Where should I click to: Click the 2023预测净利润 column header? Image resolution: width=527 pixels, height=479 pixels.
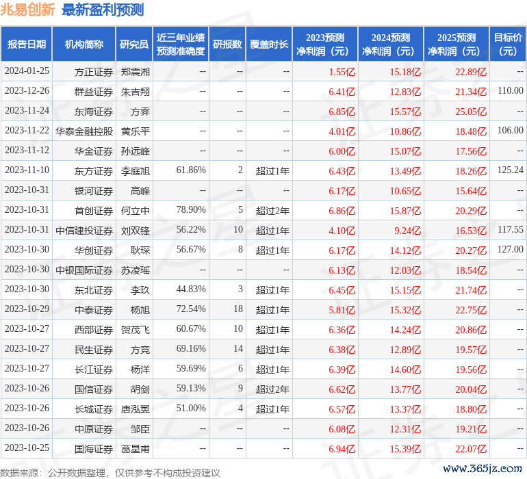(x=325, y=44)
